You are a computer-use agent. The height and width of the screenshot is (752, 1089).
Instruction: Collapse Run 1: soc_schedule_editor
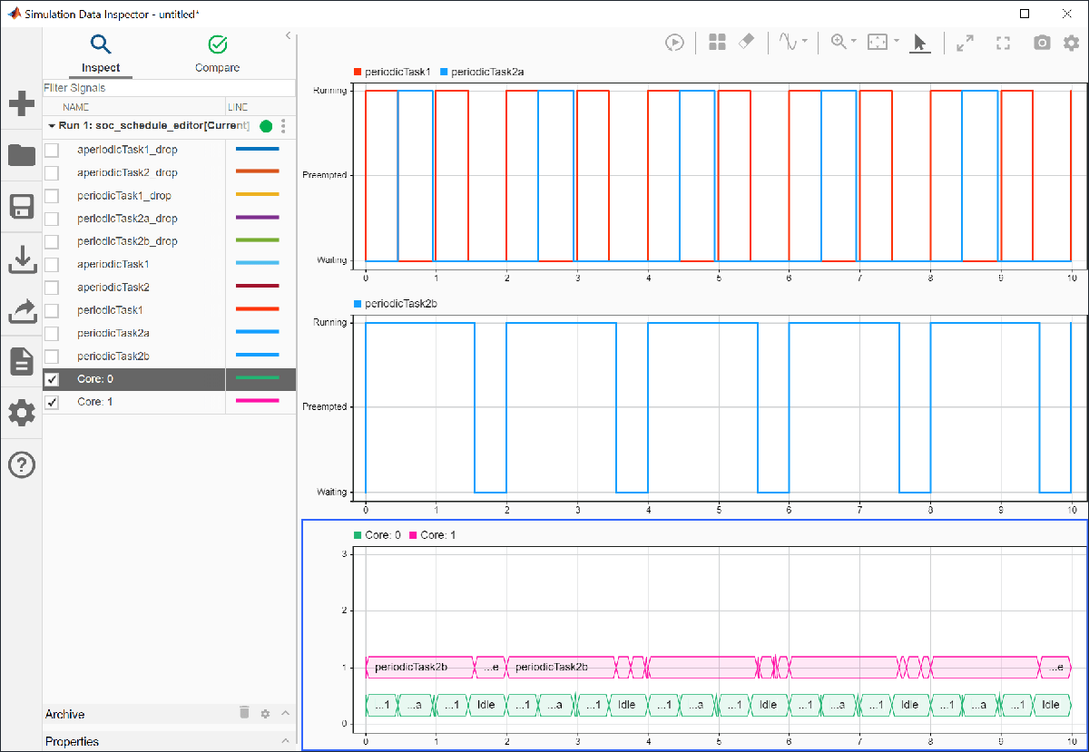coord(52,126)
